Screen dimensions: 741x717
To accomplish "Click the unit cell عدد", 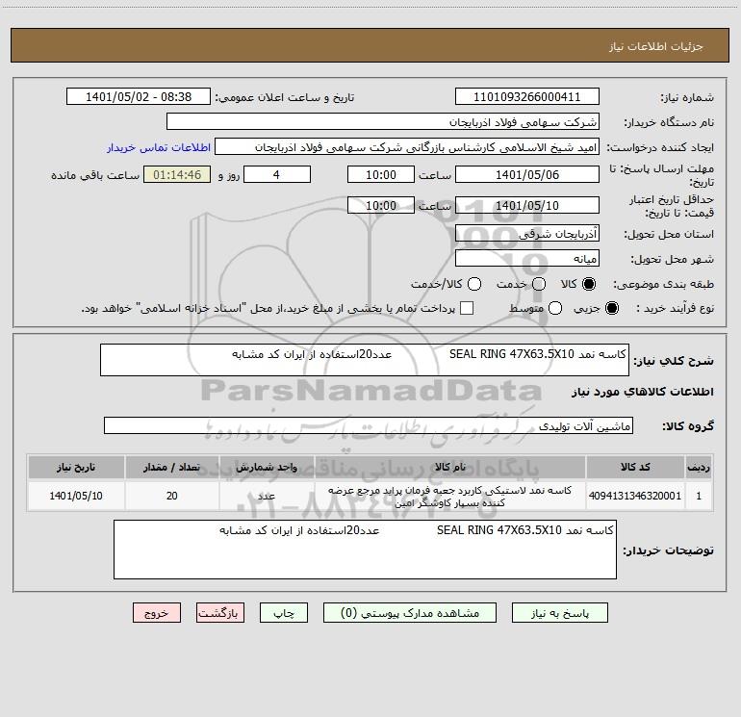I will pos(267,496).
